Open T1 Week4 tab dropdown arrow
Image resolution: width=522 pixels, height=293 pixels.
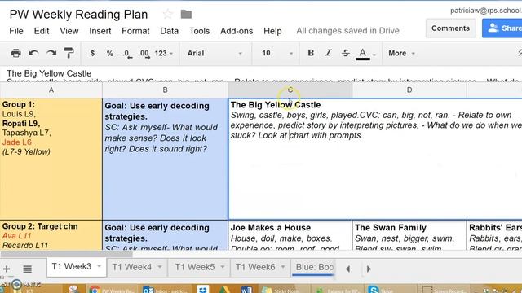160,267
